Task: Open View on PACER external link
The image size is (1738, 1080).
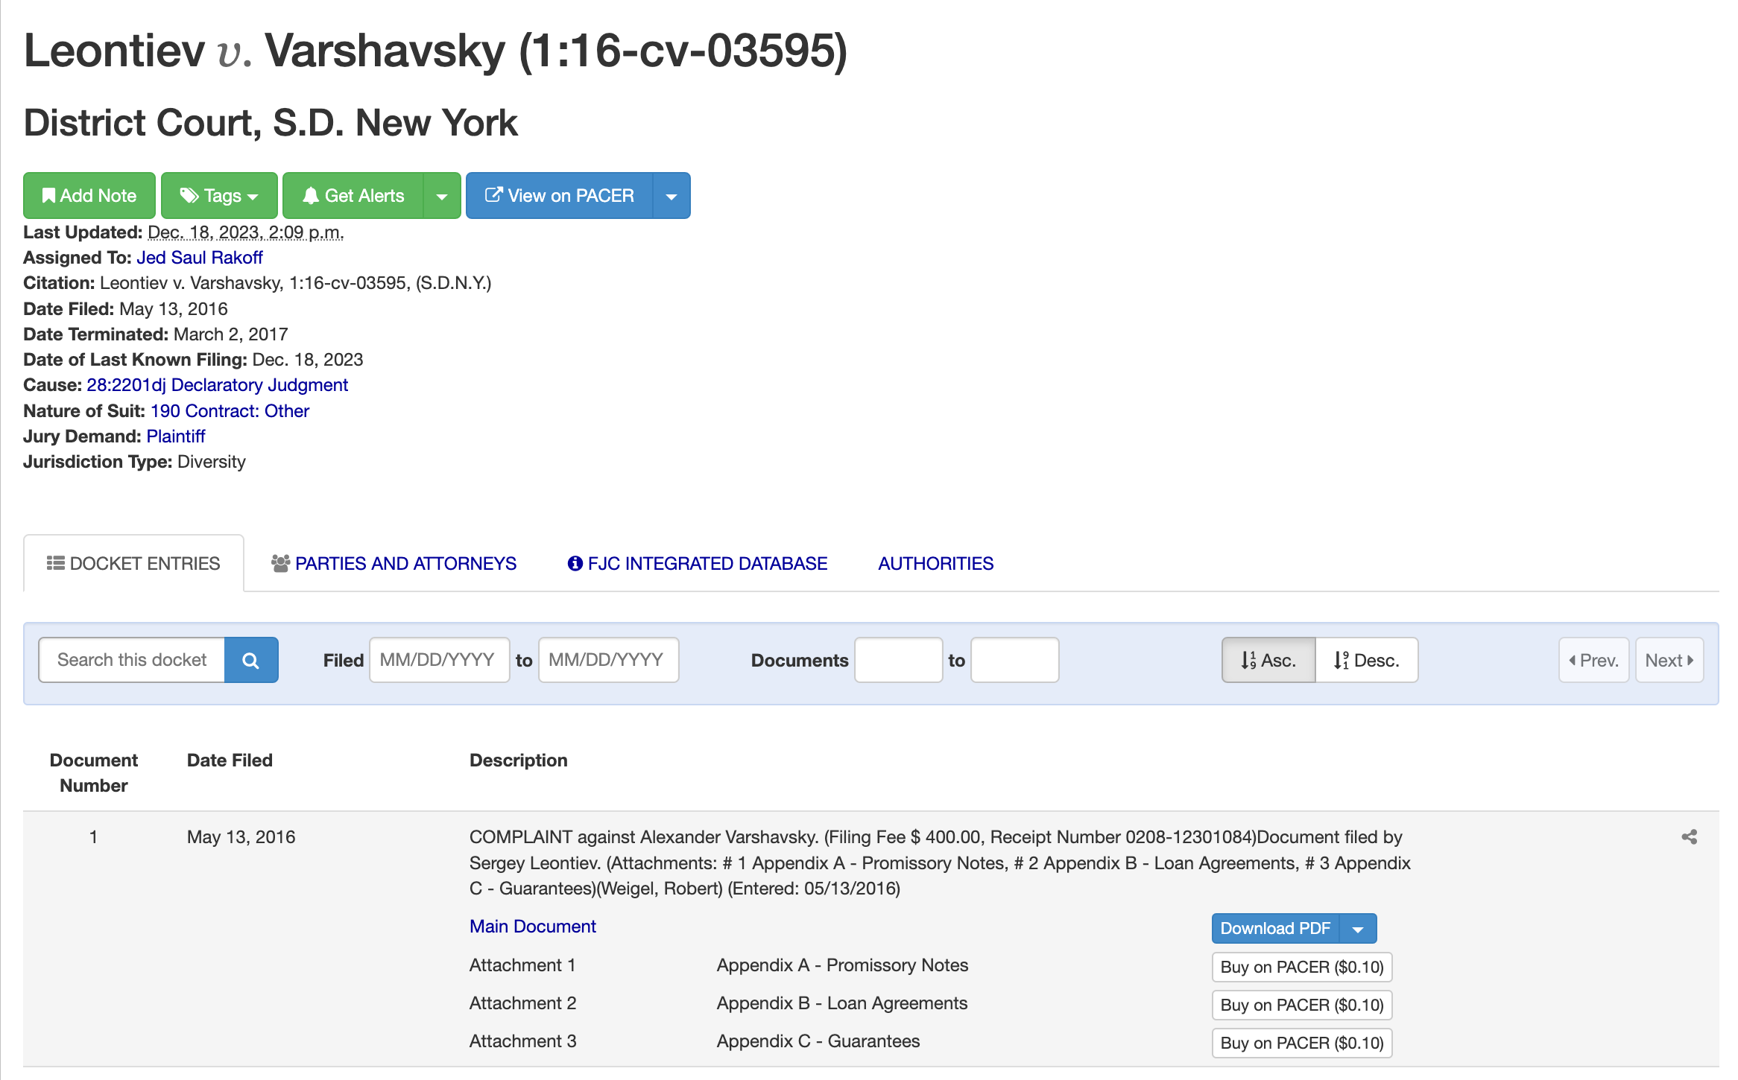Action: tap(560, 196)
